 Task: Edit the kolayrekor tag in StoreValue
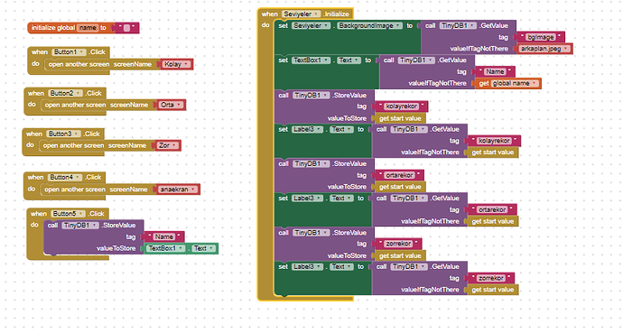tap(401, 106)
